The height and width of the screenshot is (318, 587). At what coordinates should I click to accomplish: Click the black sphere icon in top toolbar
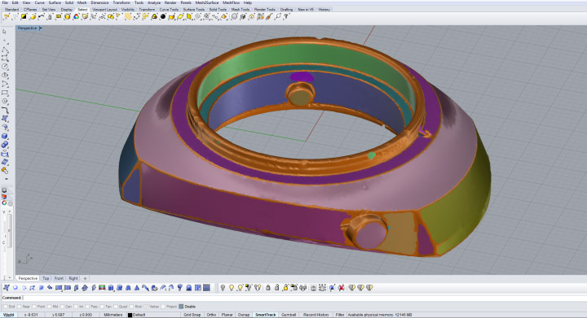pos(163,16)
